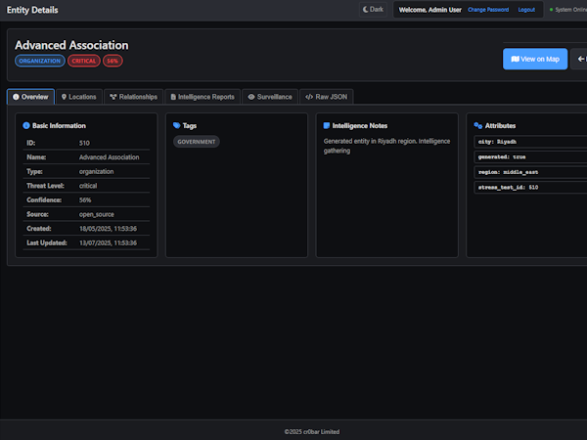Log out via the Logout link

click(x=526, y=10)
